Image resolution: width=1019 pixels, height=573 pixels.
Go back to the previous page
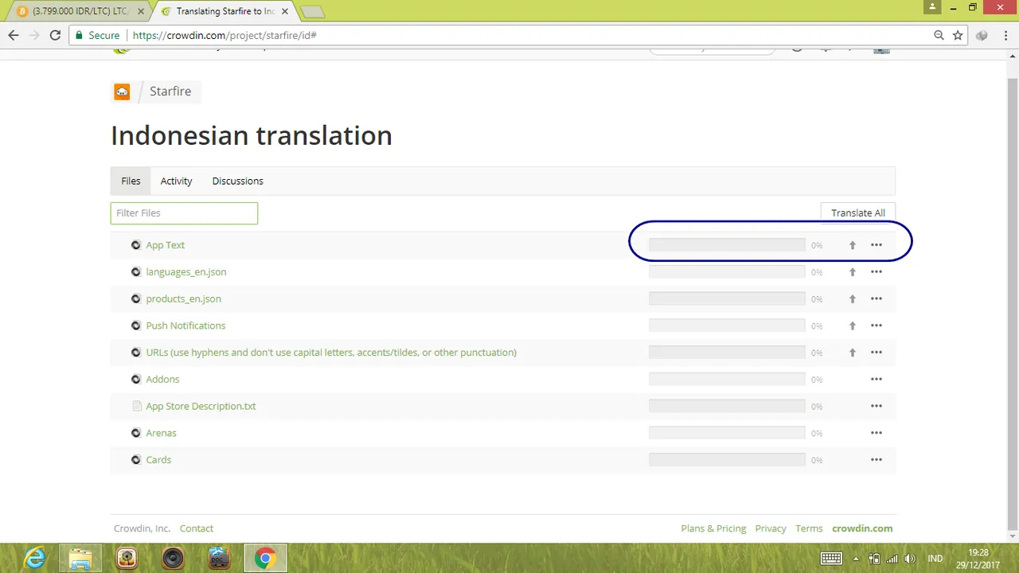tap(14, 35)
